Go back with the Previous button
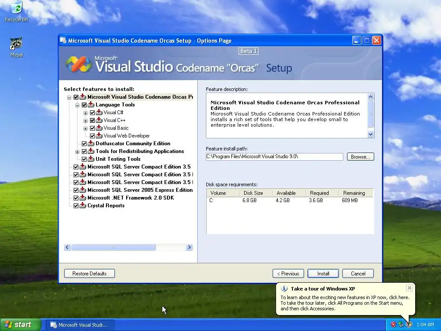The image size is (441, 331). [288, 274]
